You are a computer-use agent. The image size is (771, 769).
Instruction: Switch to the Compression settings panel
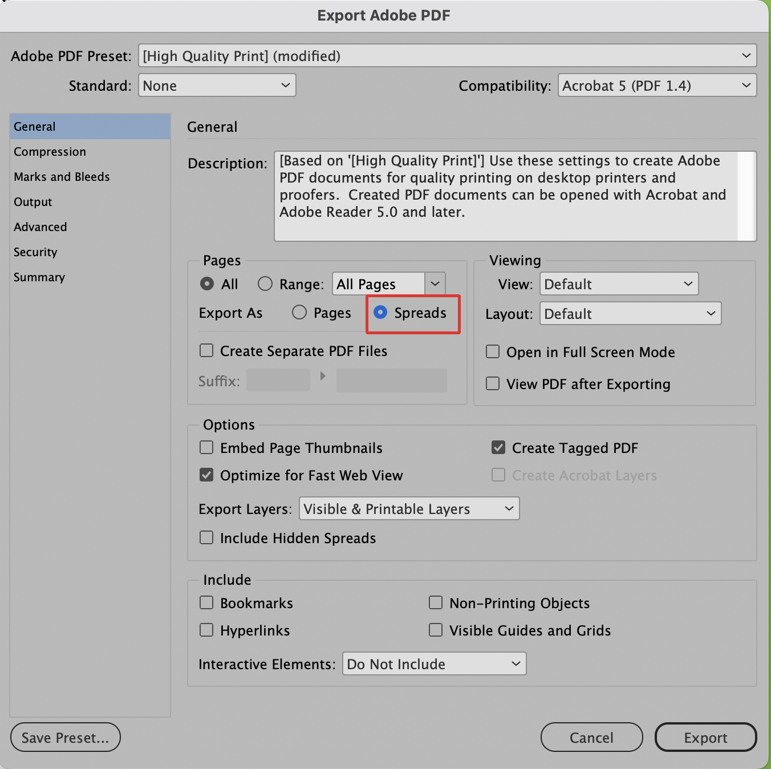(50, 151)
